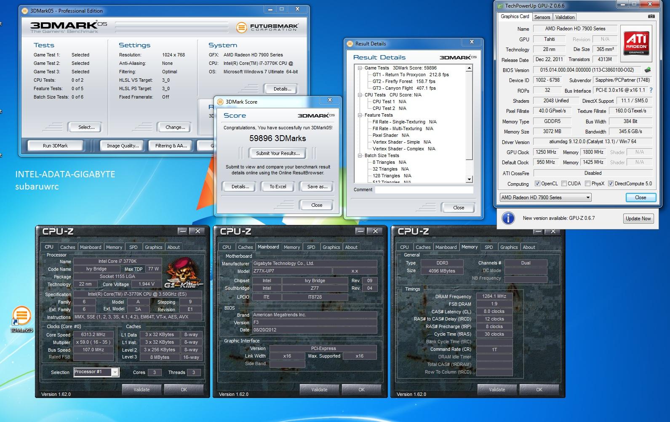Open the AMD Radeon HD 7900 Series dropdown

[545, 197]
